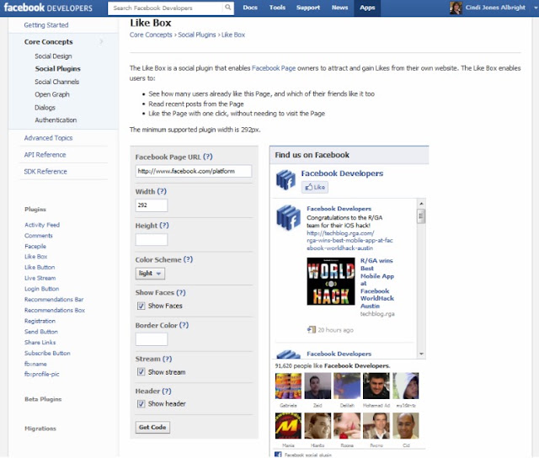Open the Color Scheme light dropdown
This screenshot has width=539, height=458.
(150, 274)
